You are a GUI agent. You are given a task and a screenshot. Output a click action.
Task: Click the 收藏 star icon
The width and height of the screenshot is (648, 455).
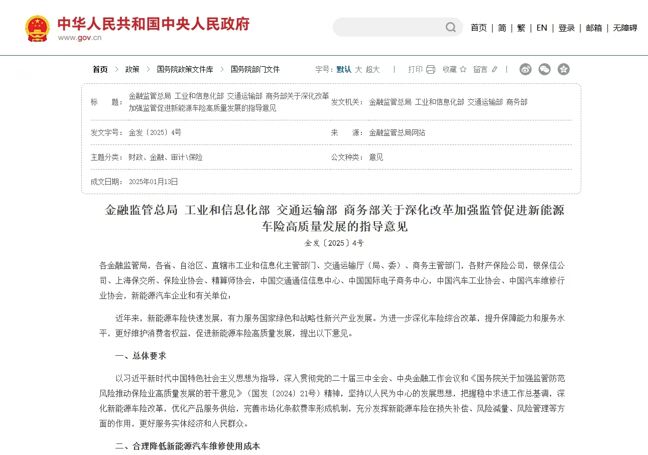tap(463, 69)
